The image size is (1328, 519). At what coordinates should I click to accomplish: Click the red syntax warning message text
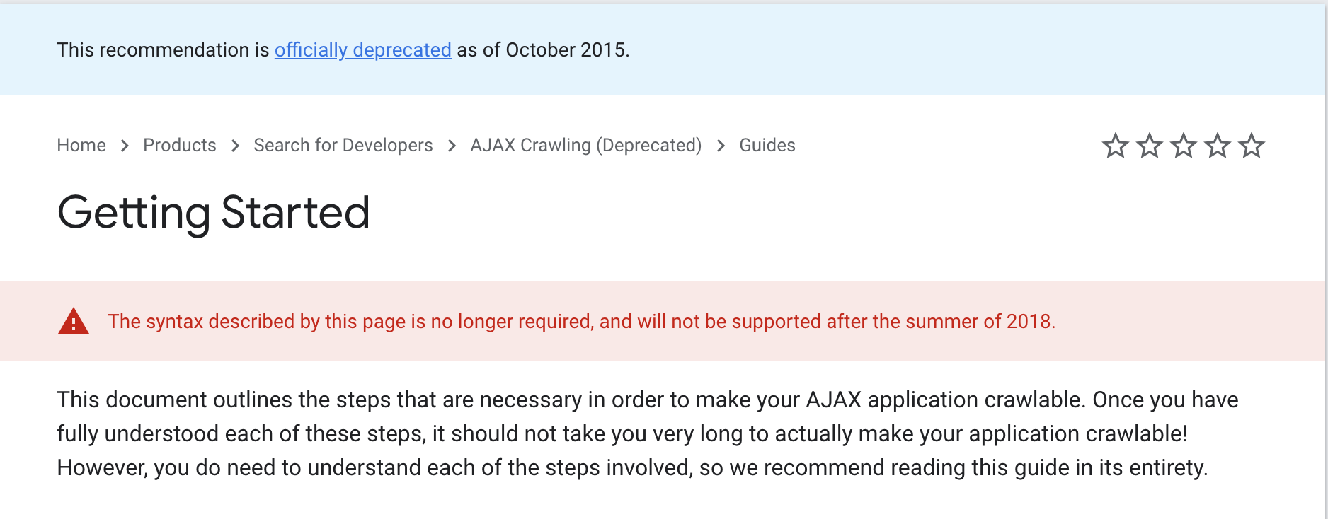580,322
